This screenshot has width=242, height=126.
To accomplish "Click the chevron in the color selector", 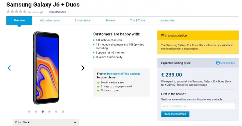I will (75, 122).
